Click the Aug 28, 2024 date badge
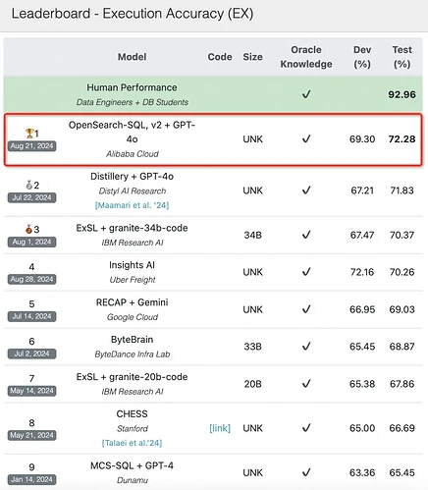Image resolution: width=428 pixels, height=490 pixels. tap(31, 279)
